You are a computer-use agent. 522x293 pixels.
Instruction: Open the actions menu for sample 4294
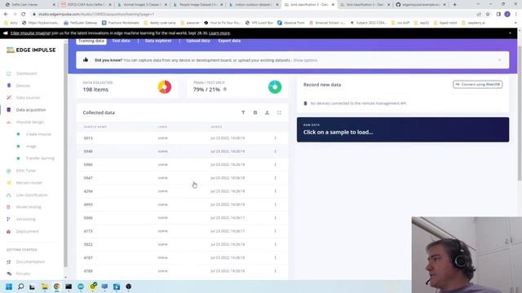pyautogui.click(x=276, y=191)
